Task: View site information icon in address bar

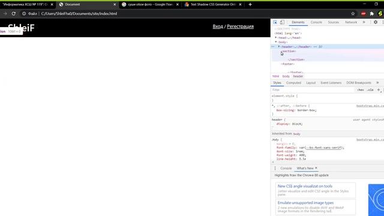Action: coord(24,14)
